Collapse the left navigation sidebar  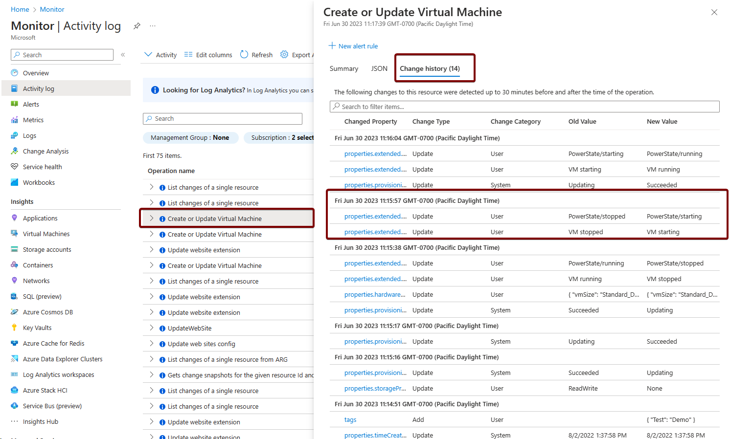123,55
